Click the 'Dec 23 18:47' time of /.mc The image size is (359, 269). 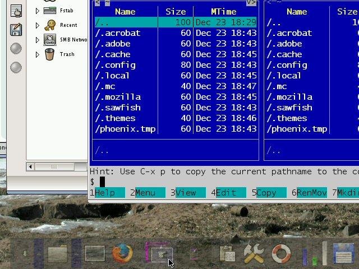[x=226, y=86]
